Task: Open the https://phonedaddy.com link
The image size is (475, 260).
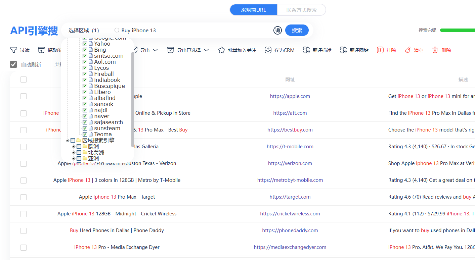Action: (x=290, y=230)
